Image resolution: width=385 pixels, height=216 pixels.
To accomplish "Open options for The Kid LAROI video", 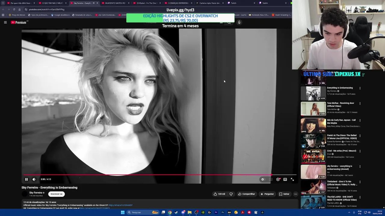I will (360, 197).
